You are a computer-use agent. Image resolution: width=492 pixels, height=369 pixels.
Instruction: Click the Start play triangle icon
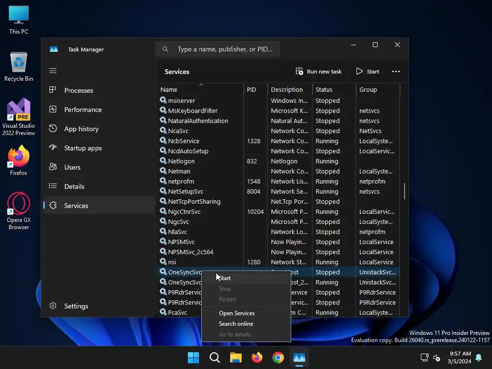click(359, 71)
